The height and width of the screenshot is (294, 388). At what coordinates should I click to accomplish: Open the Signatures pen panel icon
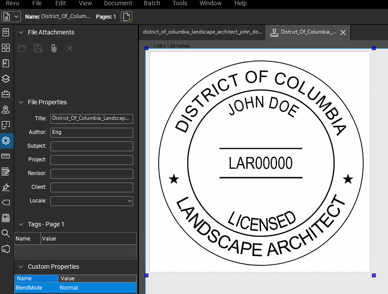click(6, 187)
